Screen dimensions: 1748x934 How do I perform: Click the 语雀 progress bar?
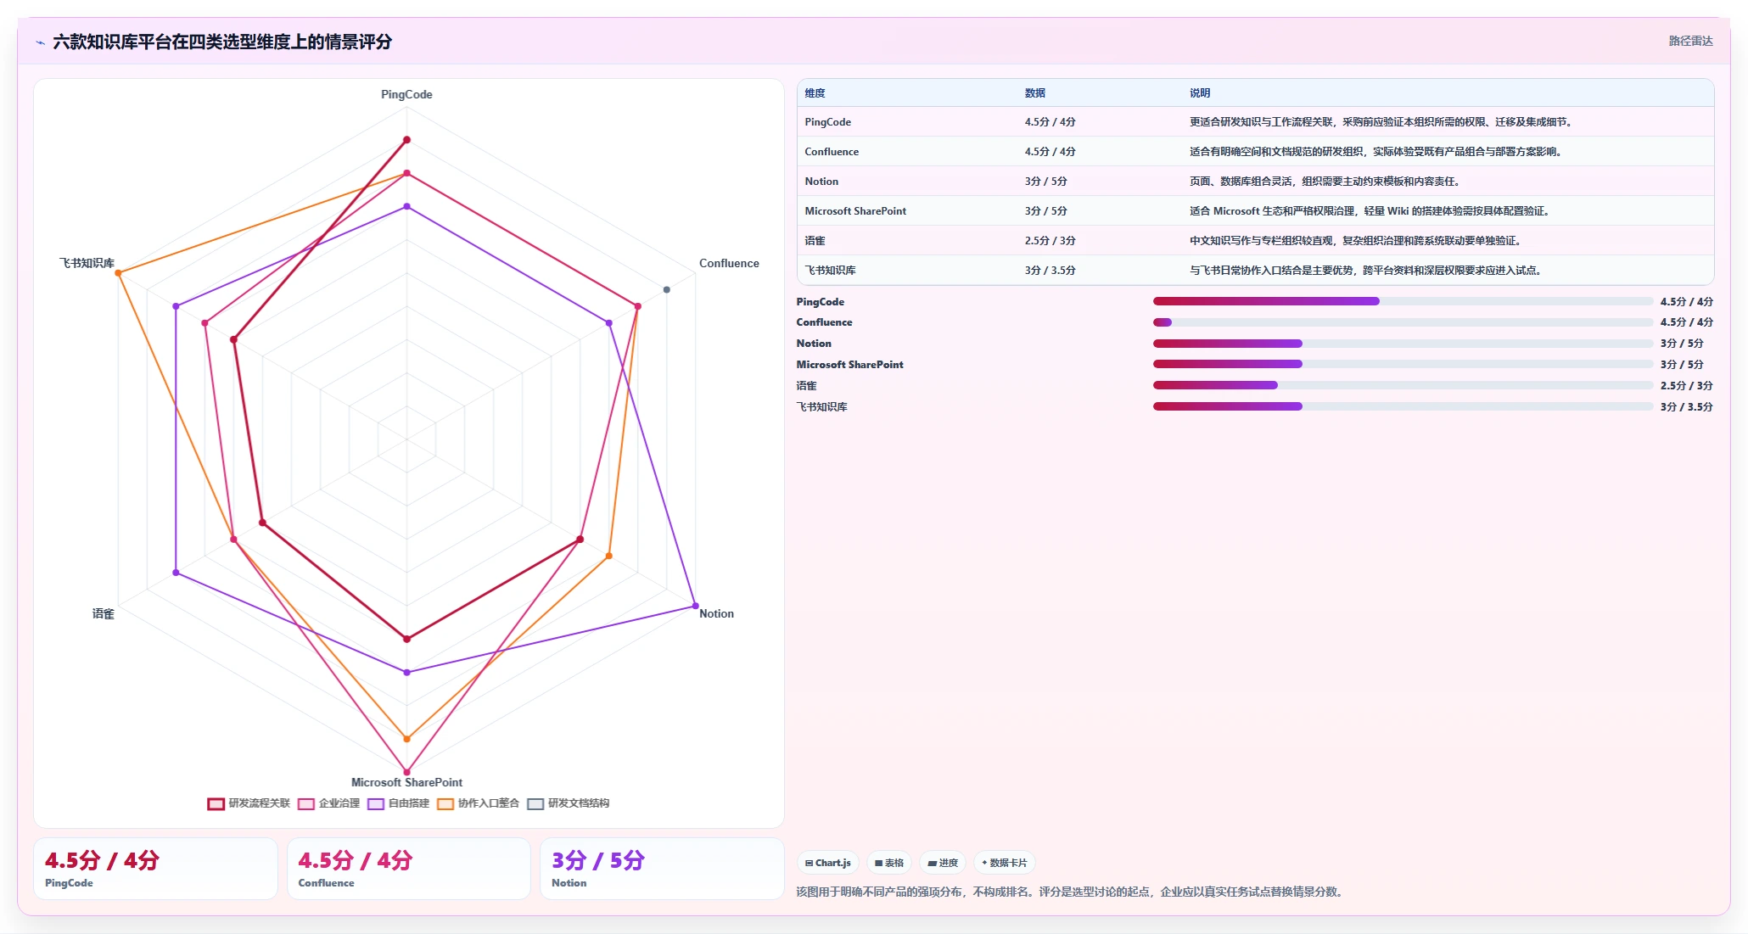coord(1403,385)
